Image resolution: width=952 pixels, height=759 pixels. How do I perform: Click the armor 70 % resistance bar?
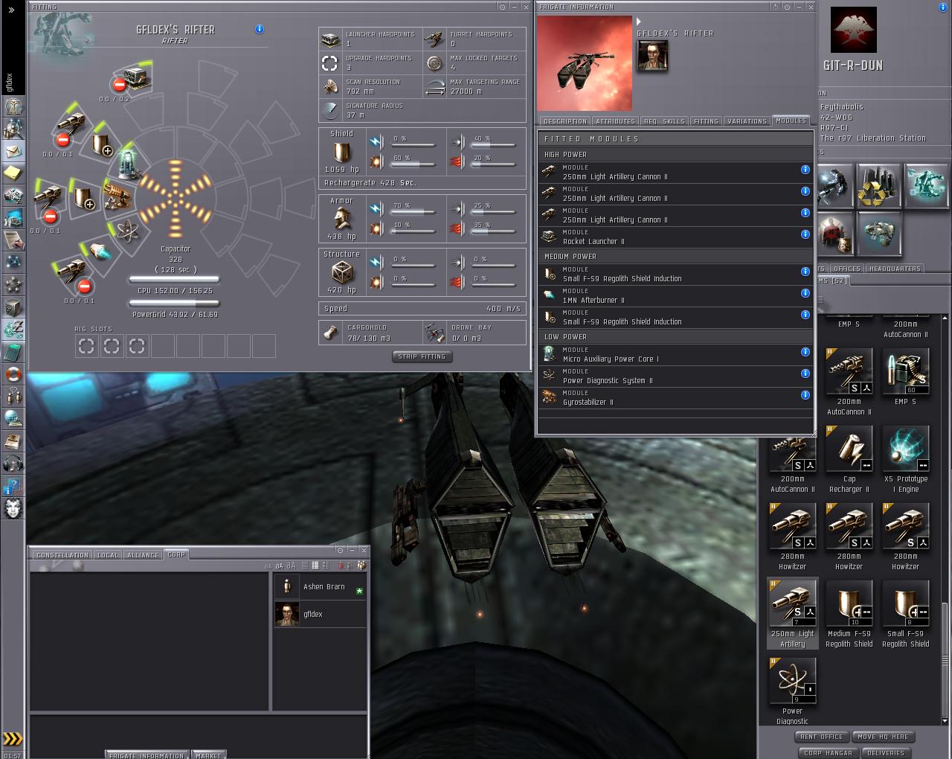pyautogui.click(x=414, y=212)
